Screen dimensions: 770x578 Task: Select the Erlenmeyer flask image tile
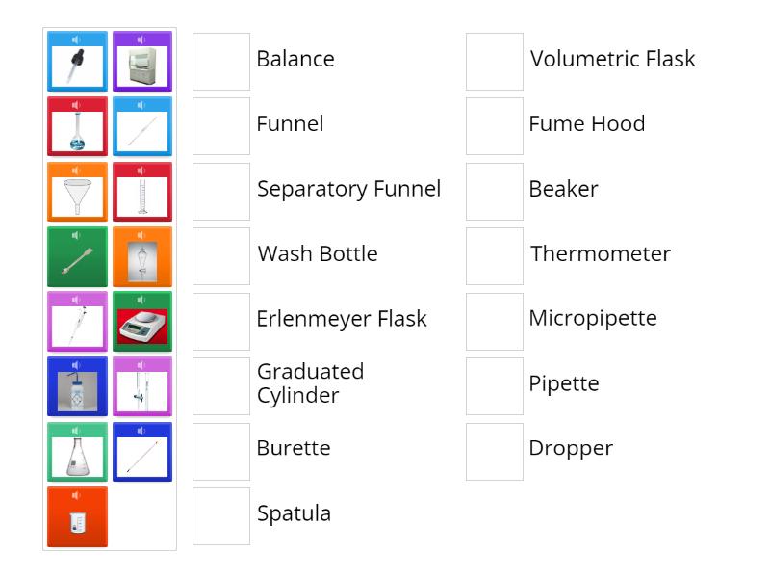pos(77,450)
